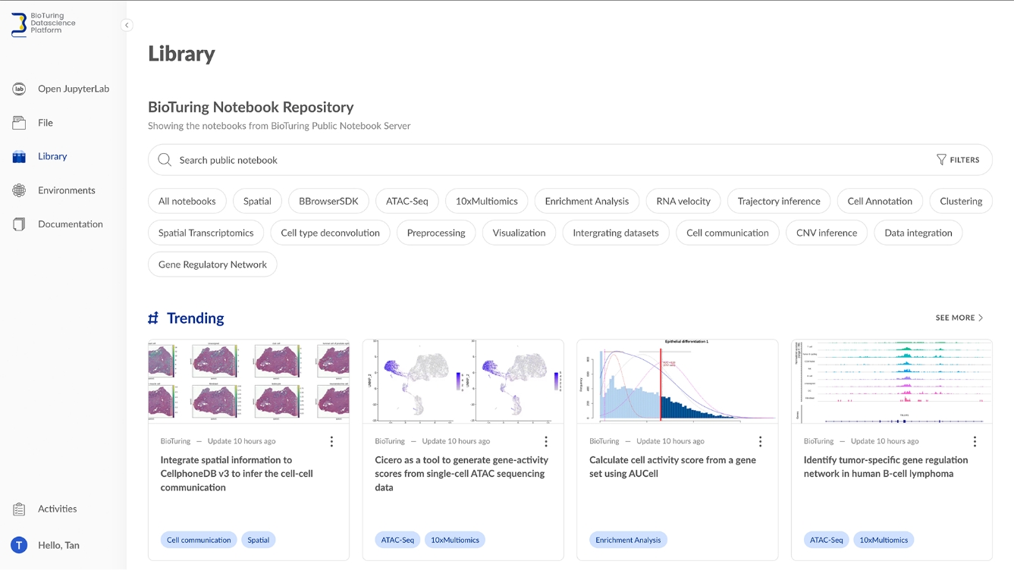
Task: Enable the ATAC-Seq filter
Action: click(x=407, y=201)
